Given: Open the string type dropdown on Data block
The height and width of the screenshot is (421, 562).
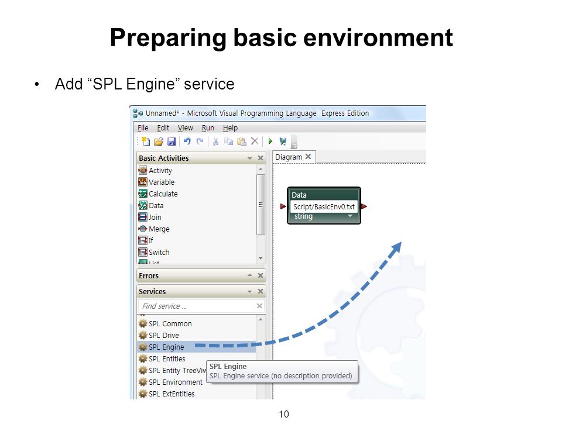Looking at the screenshot, I should [x=350, y=216].
